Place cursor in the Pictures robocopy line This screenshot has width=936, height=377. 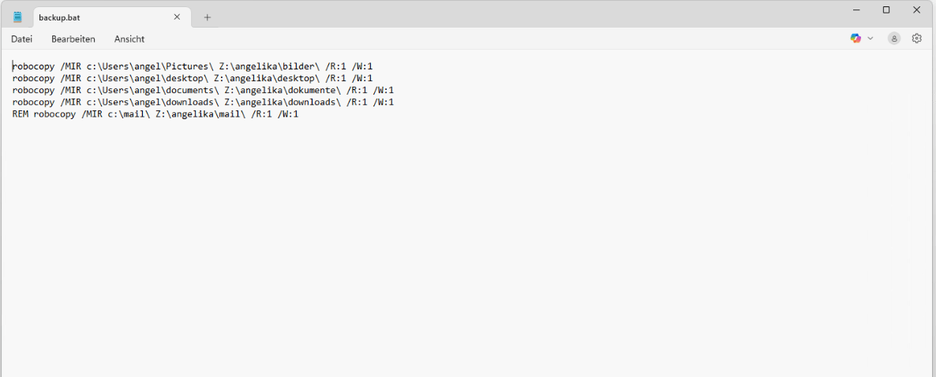pos(193,66)
